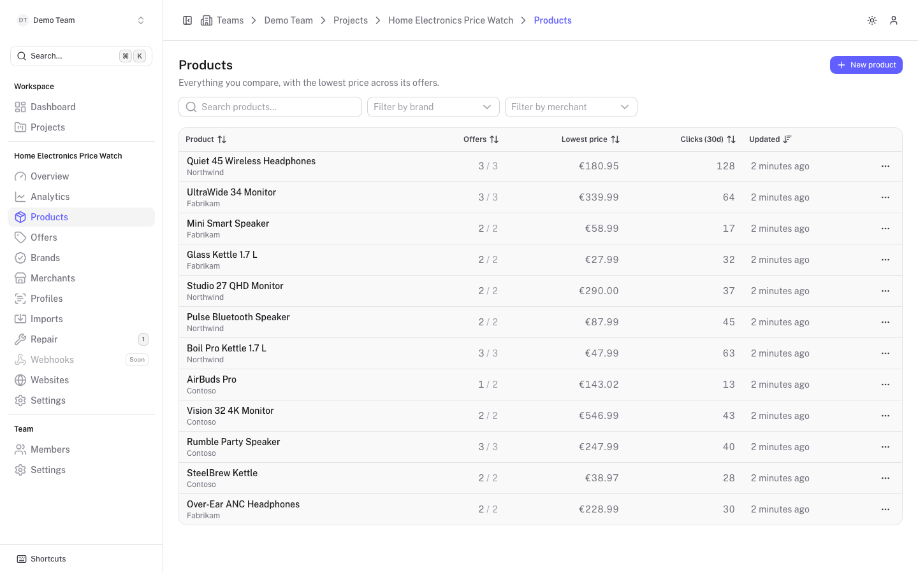Open actions menu for Pulse Bluetooth Speaker

(885, 322)
